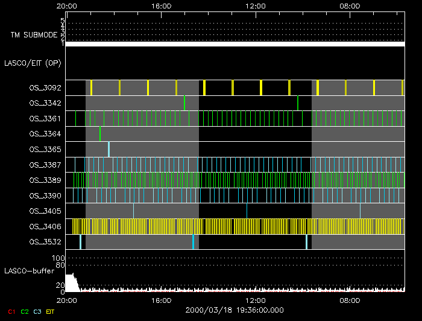Image resolution: width=422 pixels, height=321 pixels.
Task: Select the green C2 legend entry
Action: tap(25, 311)
